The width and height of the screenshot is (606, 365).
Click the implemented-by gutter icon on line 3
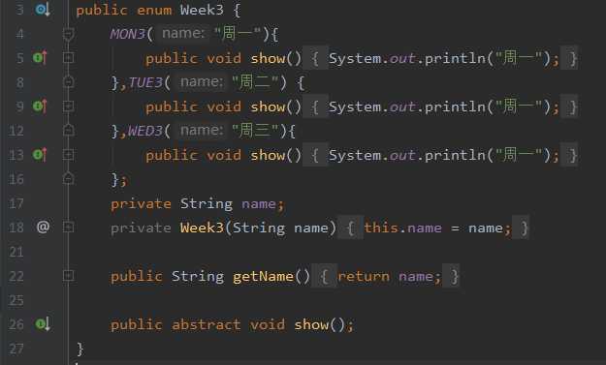pos(43,10)
